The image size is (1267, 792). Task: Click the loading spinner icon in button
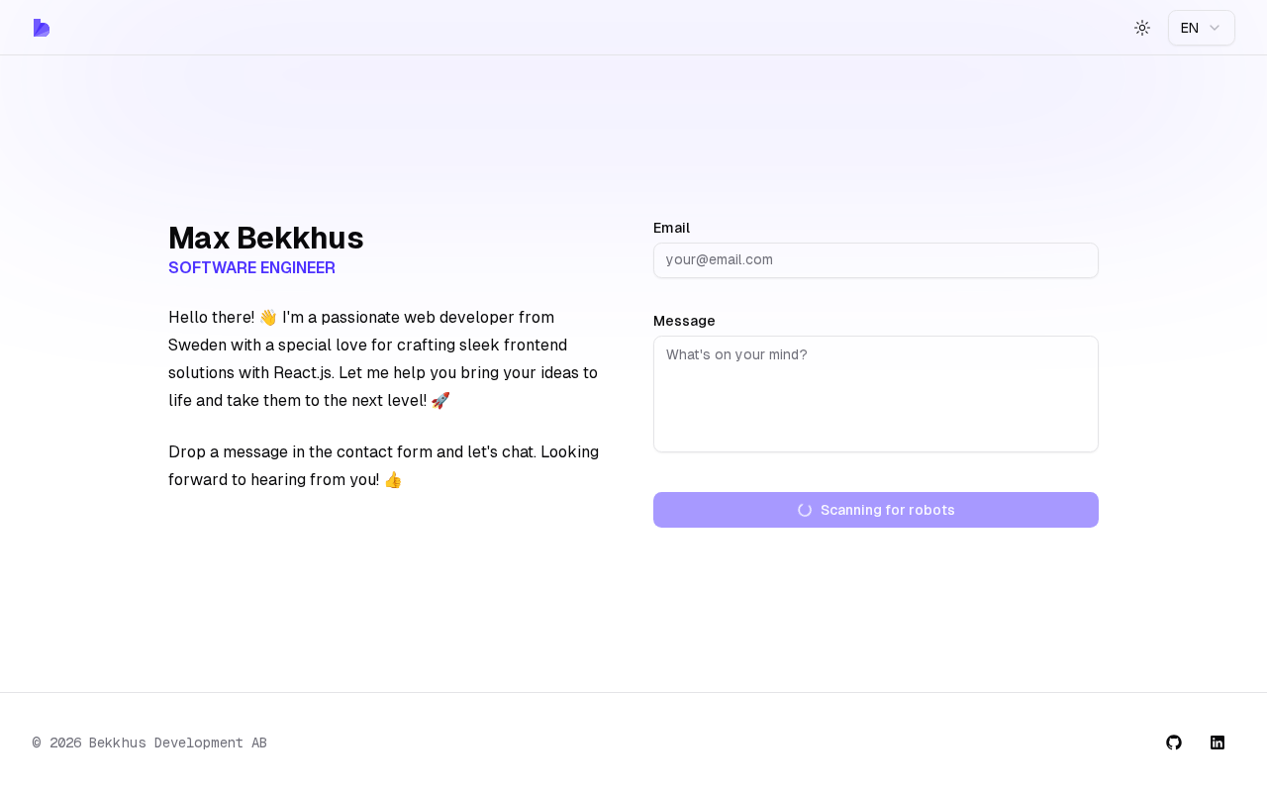click(805, 510)
